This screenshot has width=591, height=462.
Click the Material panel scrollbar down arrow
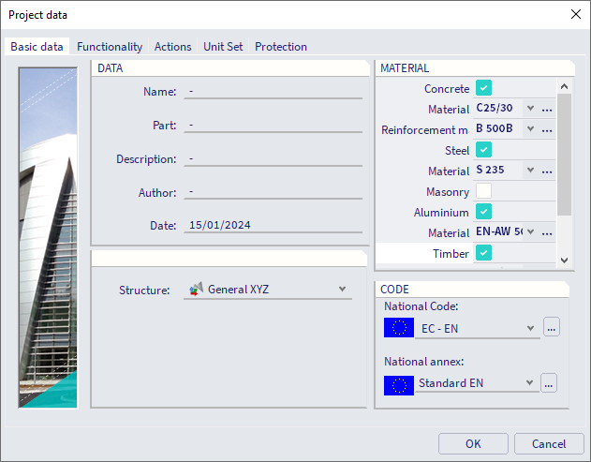coord(564,261)
